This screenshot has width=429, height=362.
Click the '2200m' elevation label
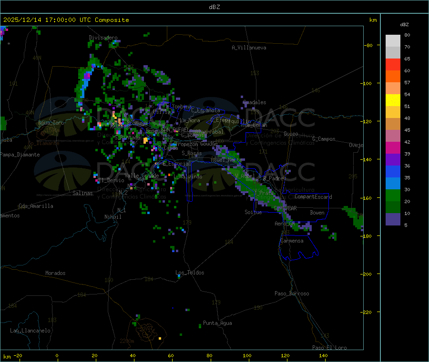click(x=127, y=341)
